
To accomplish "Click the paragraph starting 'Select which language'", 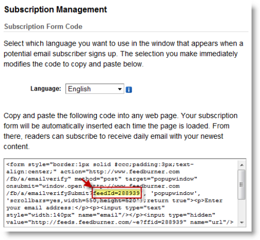I will (123, 54).
